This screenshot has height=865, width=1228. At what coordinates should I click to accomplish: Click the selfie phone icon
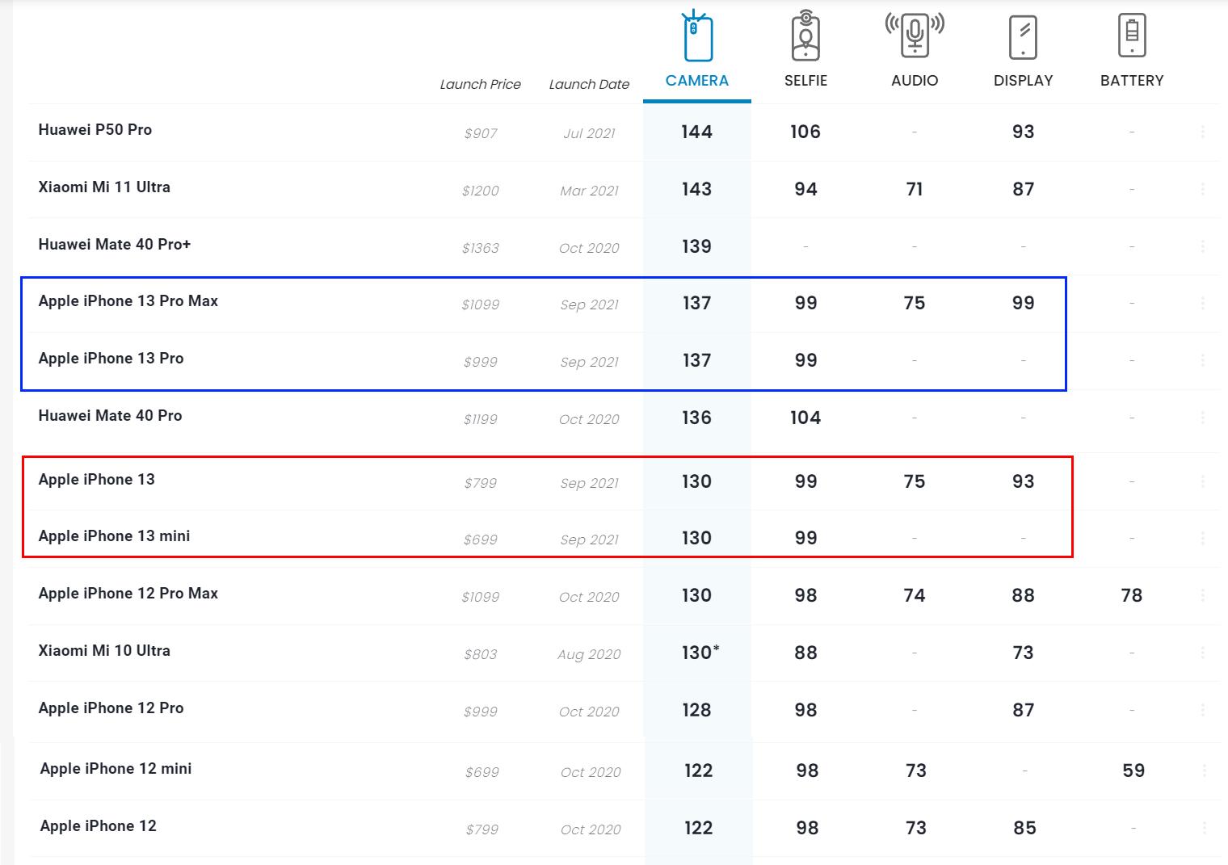[x=805, y=36]
